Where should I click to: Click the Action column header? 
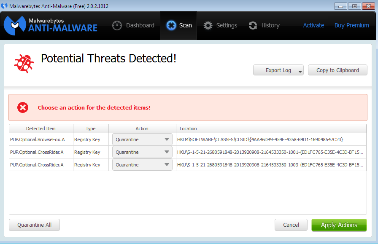click(x=142, y=129)
